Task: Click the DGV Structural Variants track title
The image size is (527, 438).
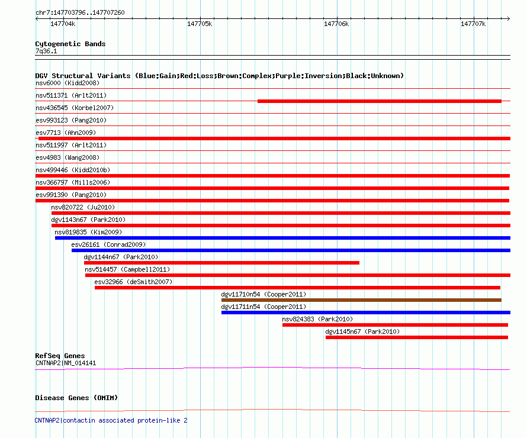Action: point(219,76)
